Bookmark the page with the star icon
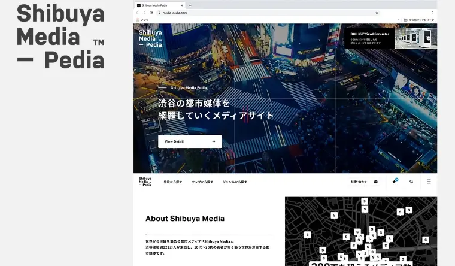 click(377, 13)
